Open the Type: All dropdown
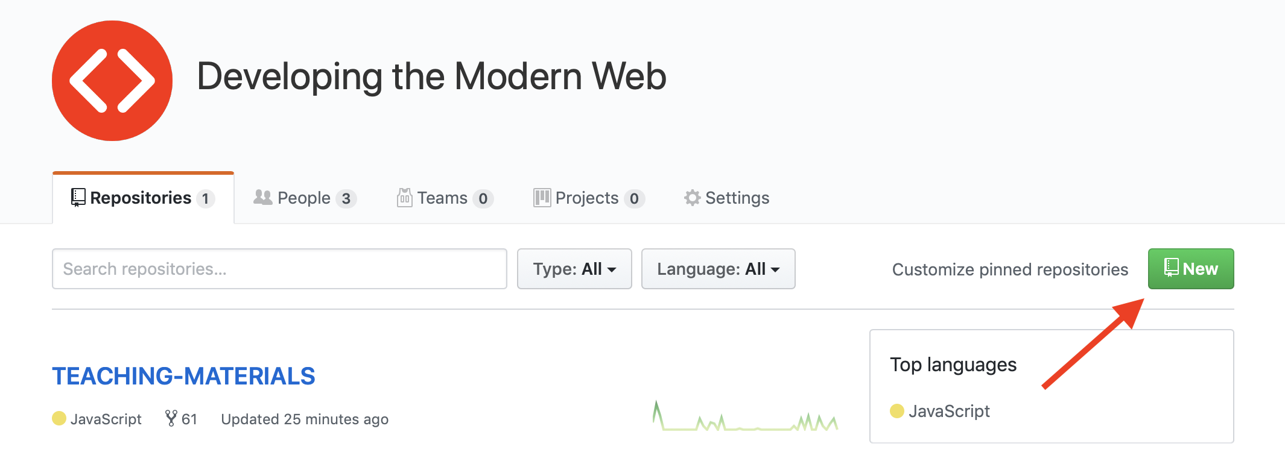Viewport: 1285px width, 458px height. 574,269
